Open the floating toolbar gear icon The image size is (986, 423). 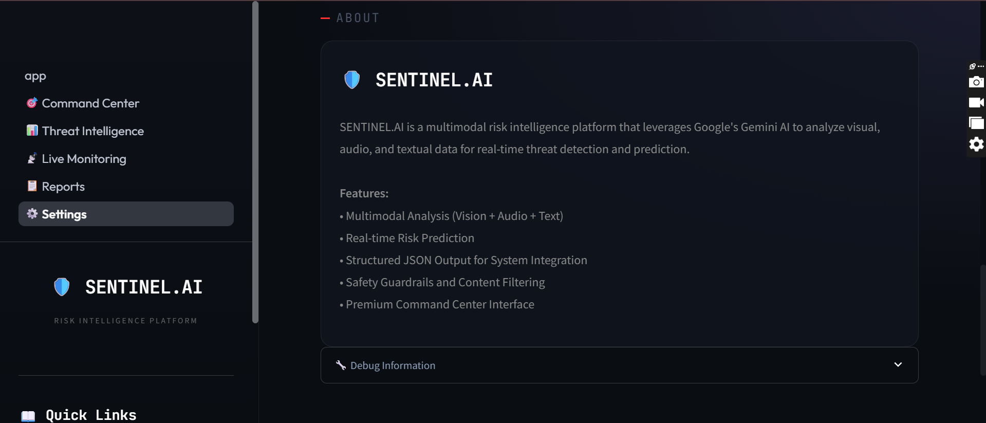[x=976, y=144]
